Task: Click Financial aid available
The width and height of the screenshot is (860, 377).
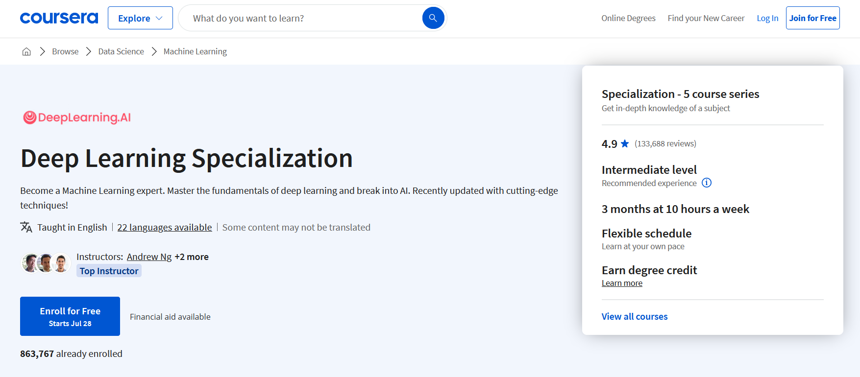Action: coord(170,317)
